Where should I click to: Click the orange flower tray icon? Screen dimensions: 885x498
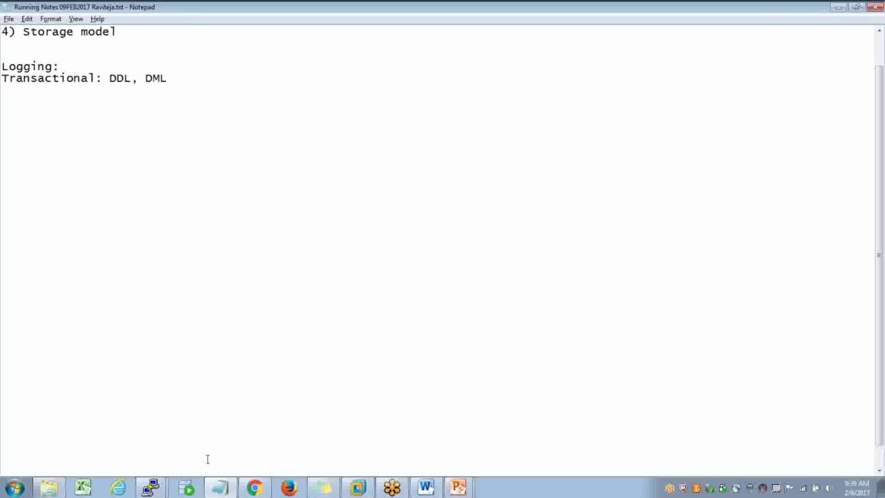click(x=669, y=488)
